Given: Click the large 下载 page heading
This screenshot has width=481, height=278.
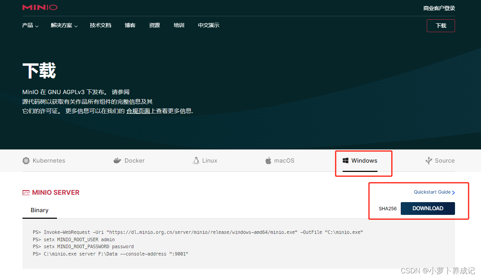Looking at the screenshot, I should (x=39, y=71).
